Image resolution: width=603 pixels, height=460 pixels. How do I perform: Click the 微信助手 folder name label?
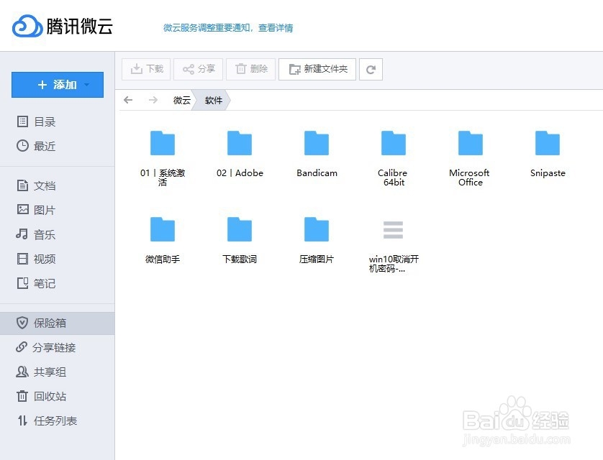(163, 259)
